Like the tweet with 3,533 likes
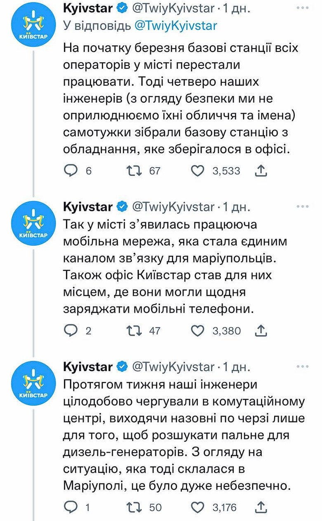 pyautogui.click(x=197, y=171)
